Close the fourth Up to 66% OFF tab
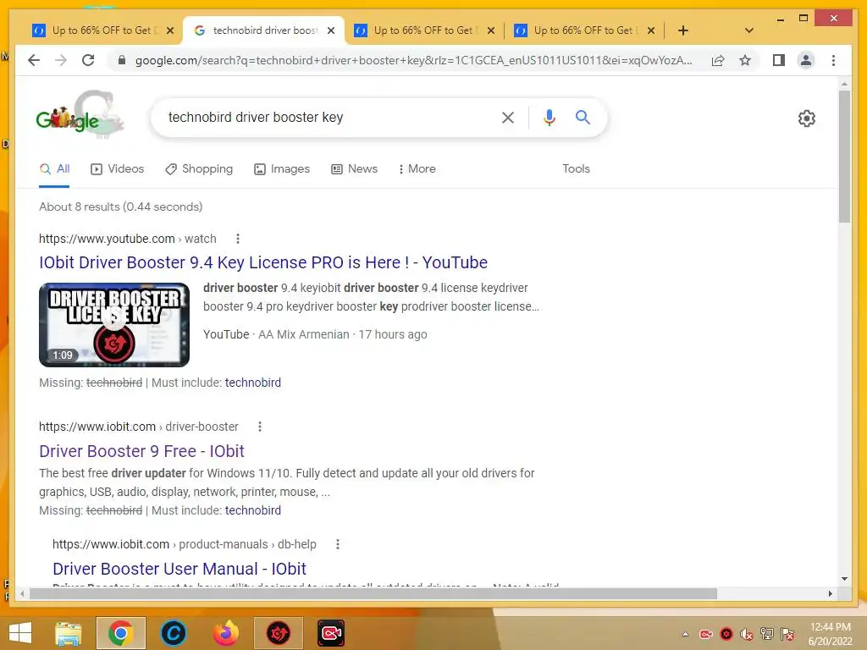Image resolution: width=867 pixels, height=650 pixels. click(x=651, y=30)
